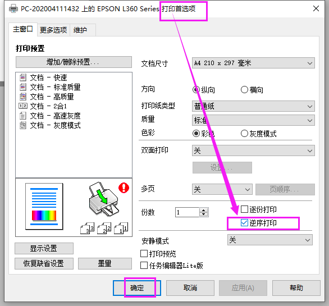Enable the 逐份打印 collate checkbox

(244, 209)
